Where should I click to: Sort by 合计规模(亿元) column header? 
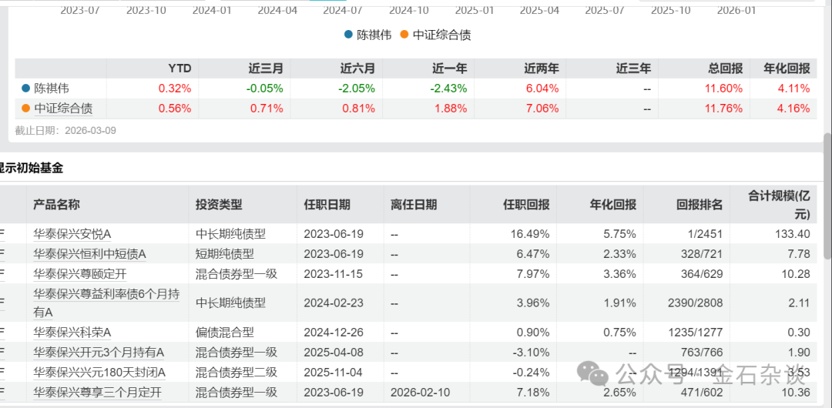click(779, 205)
